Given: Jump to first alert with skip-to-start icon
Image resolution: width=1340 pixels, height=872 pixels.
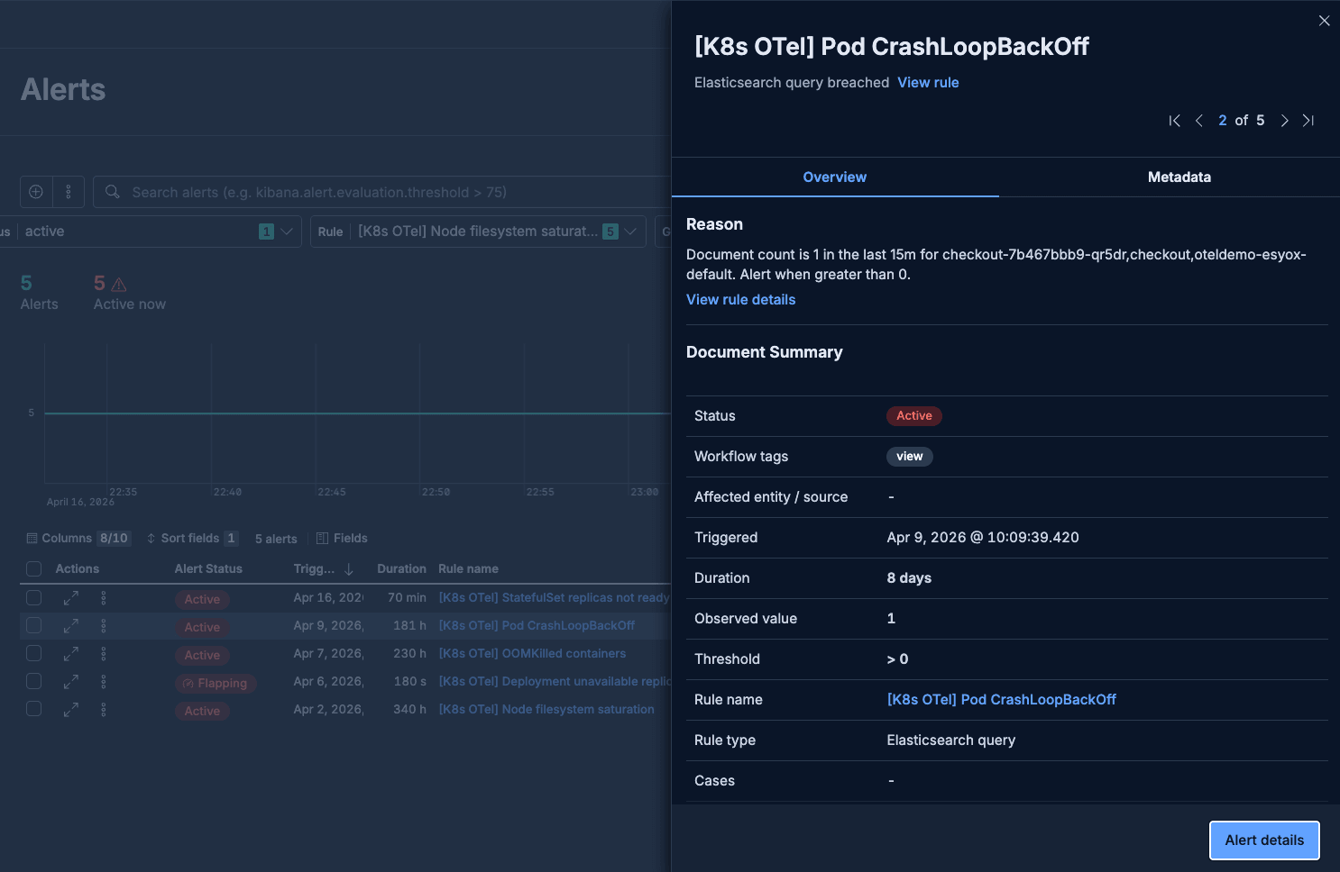Looking at the screenshot, I should [1175, 120].
